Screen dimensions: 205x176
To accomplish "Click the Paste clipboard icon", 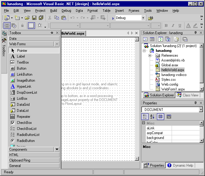I will point(64,18).
